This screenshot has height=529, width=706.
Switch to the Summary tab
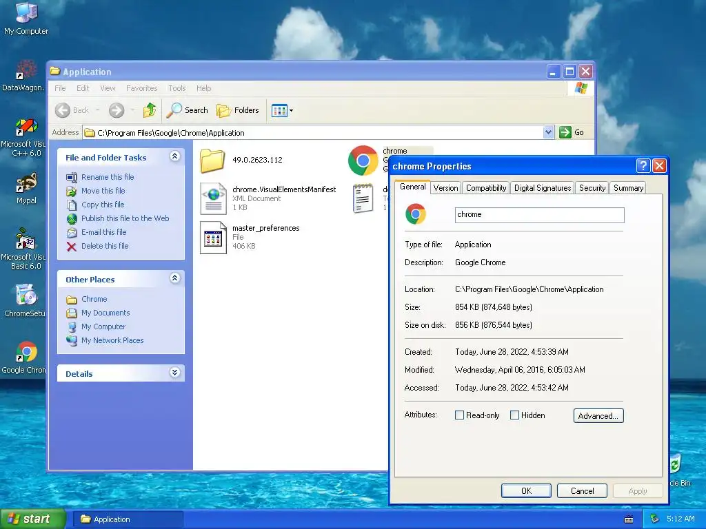628,188
